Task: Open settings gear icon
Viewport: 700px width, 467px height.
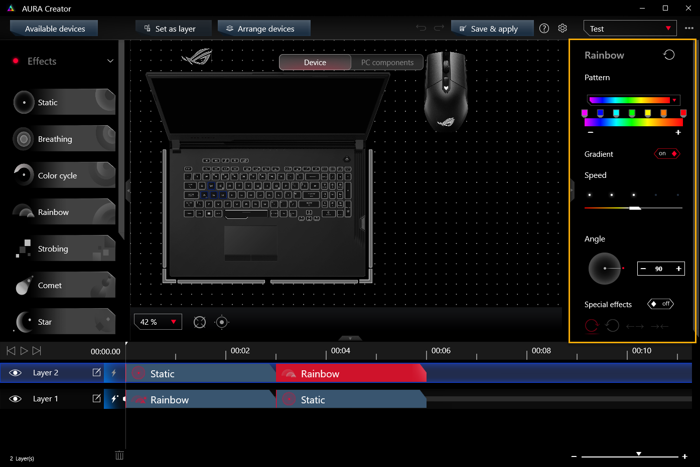Action: tap(563, 29)
